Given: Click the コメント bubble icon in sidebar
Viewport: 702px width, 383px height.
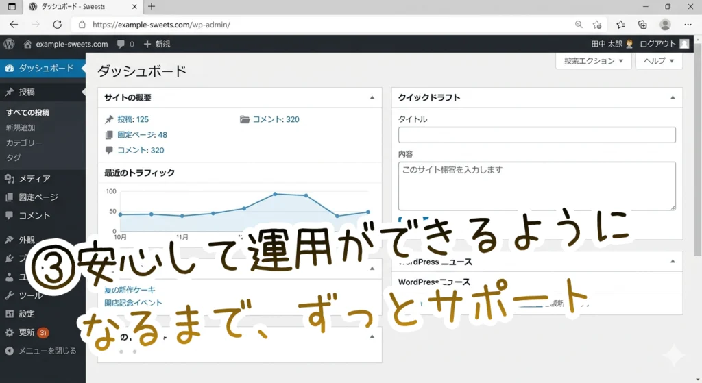Looking at the screenshot, I should 10,215.
